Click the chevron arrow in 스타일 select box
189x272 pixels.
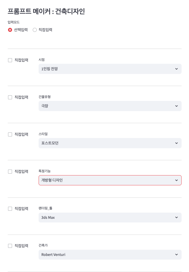[x=176, y=143]
